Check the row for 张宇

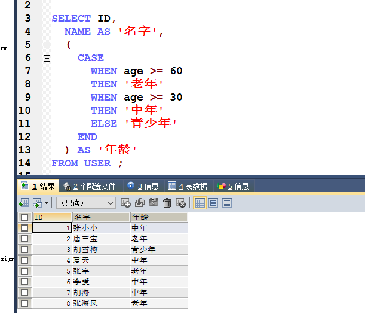coord(24,271)
